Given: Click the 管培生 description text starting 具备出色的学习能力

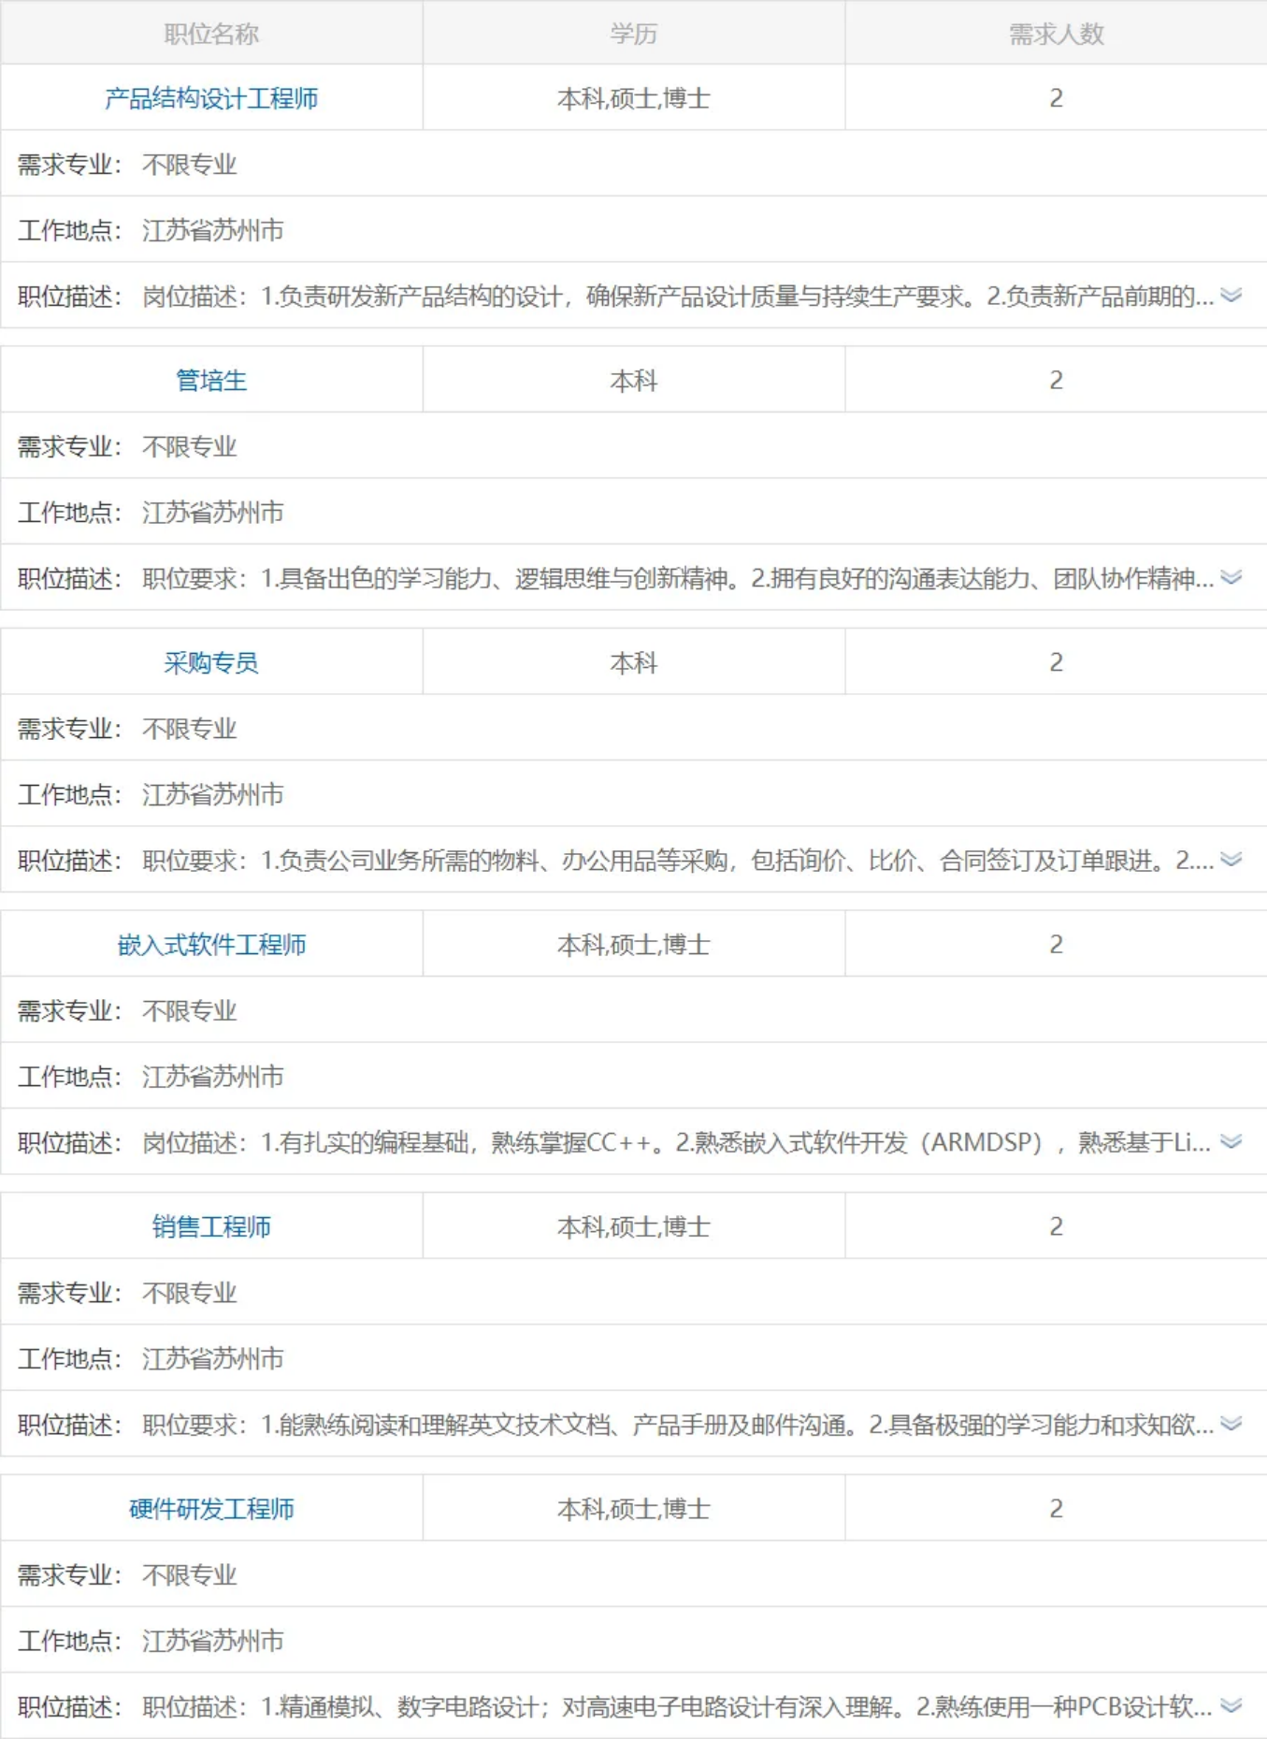Looking at the screenshot, I should [677, 579].
